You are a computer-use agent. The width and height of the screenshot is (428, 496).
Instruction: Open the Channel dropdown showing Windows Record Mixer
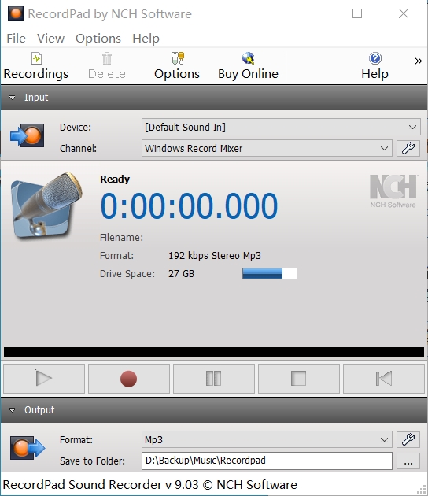pos(267,148)
